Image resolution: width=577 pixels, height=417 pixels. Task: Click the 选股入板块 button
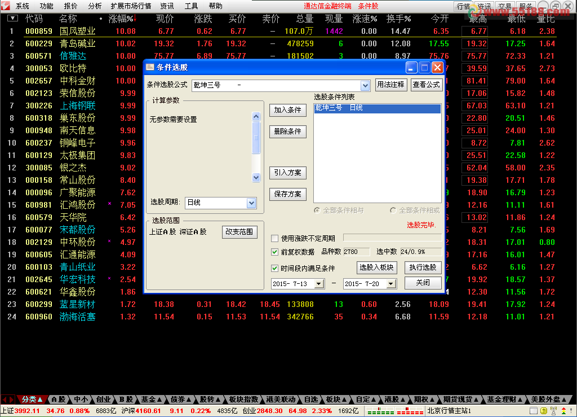376,267
